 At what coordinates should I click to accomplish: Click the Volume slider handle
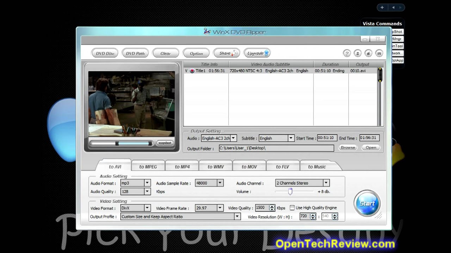point(290,191)
